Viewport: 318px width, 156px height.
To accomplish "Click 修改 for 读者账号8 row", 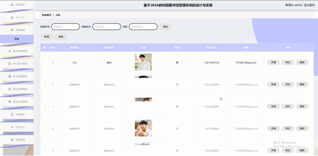I will (x=288, y=84).
